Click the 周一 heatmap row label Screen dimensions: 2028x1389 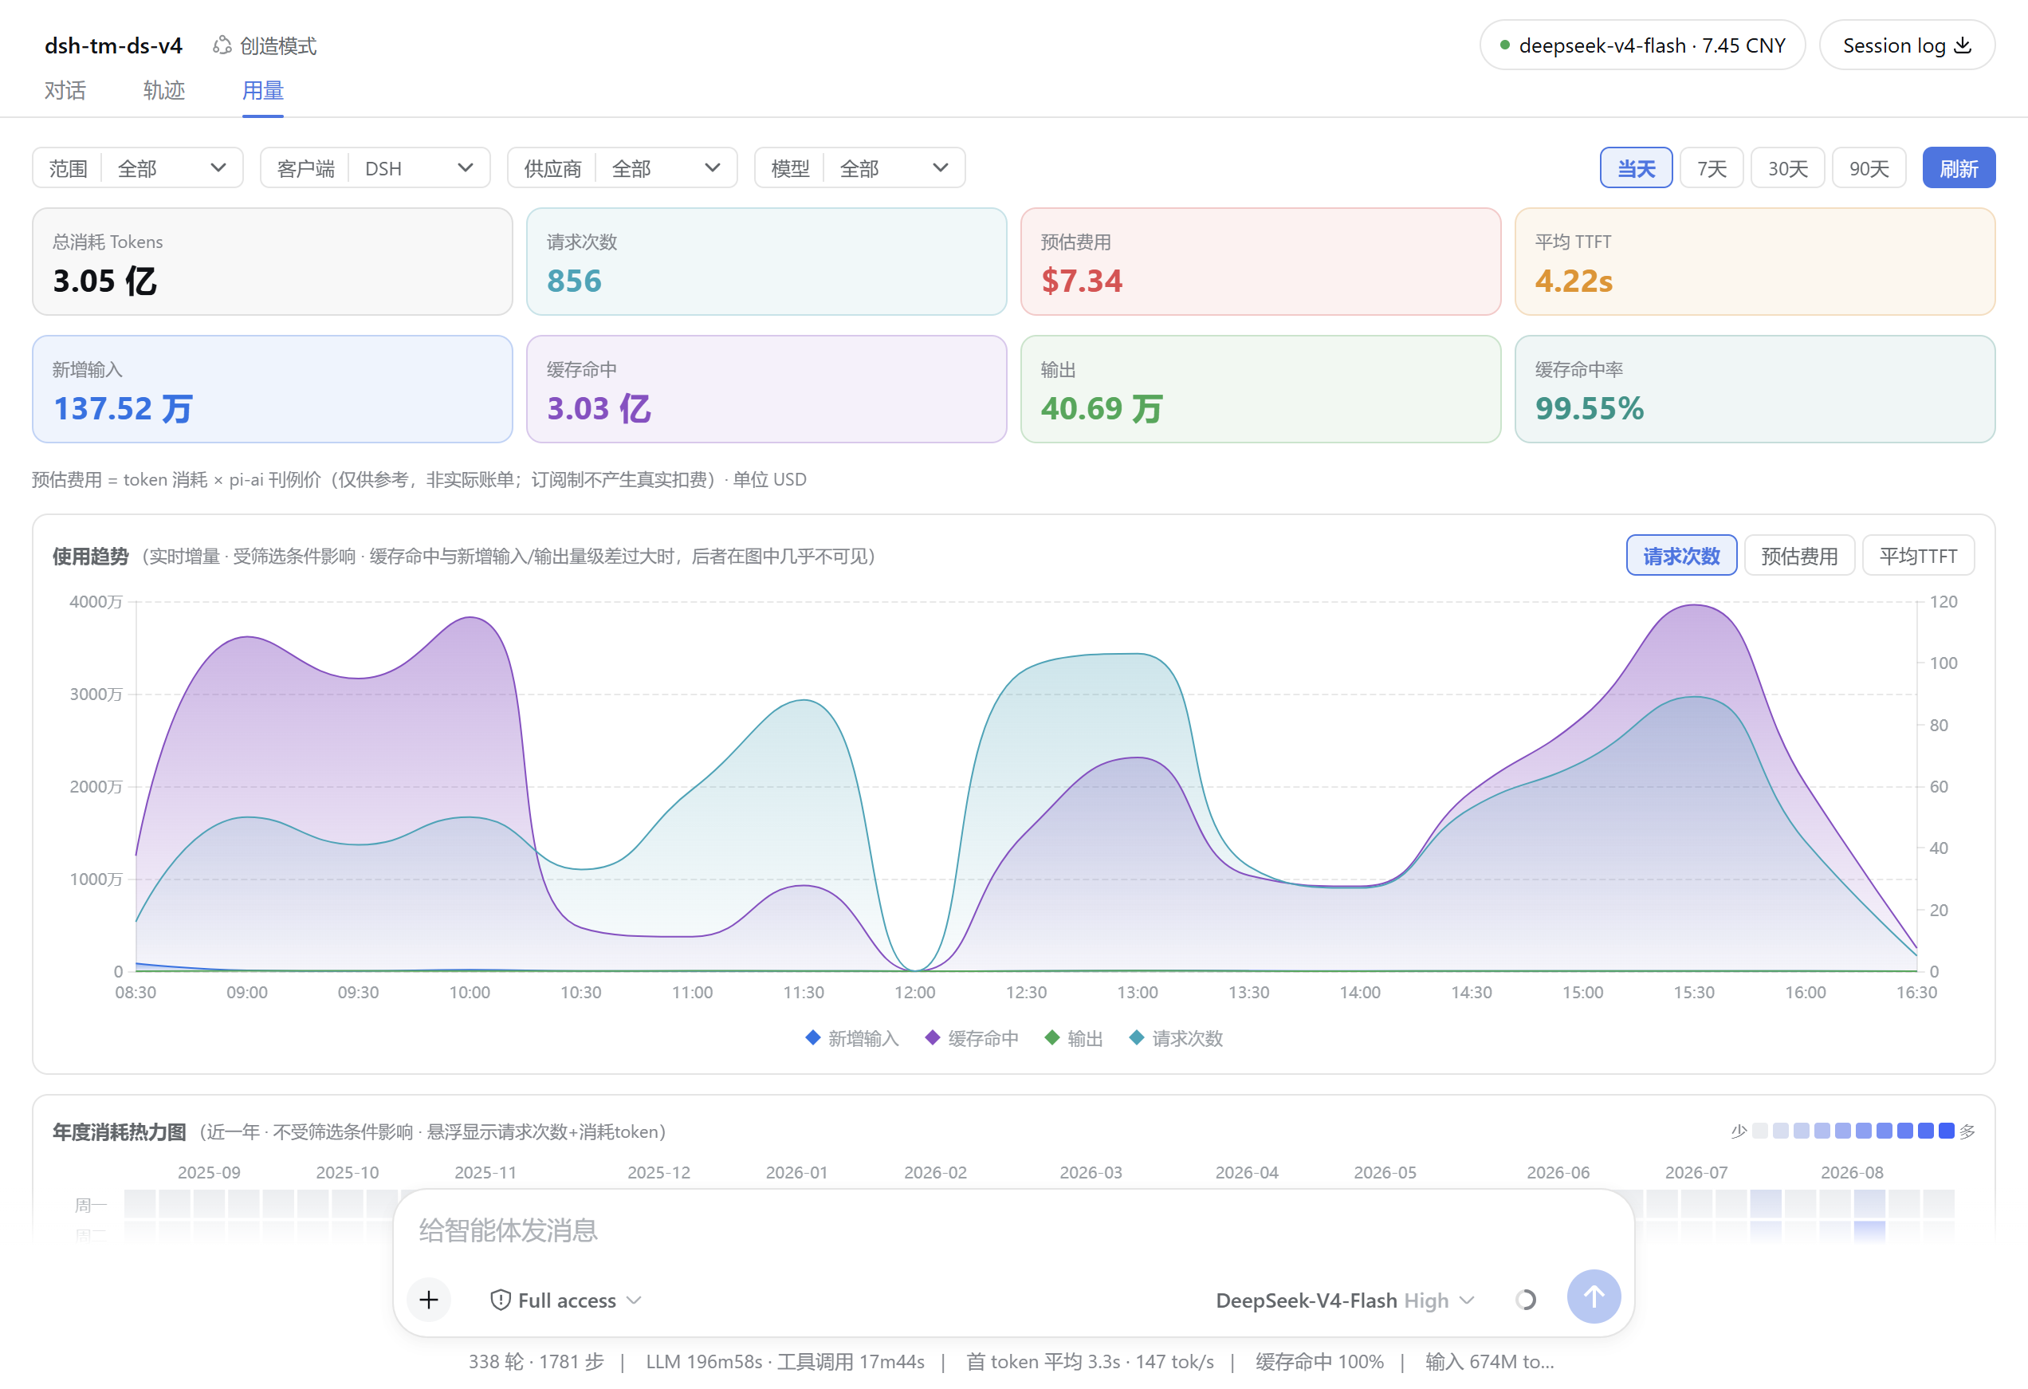click(91, 1205)
